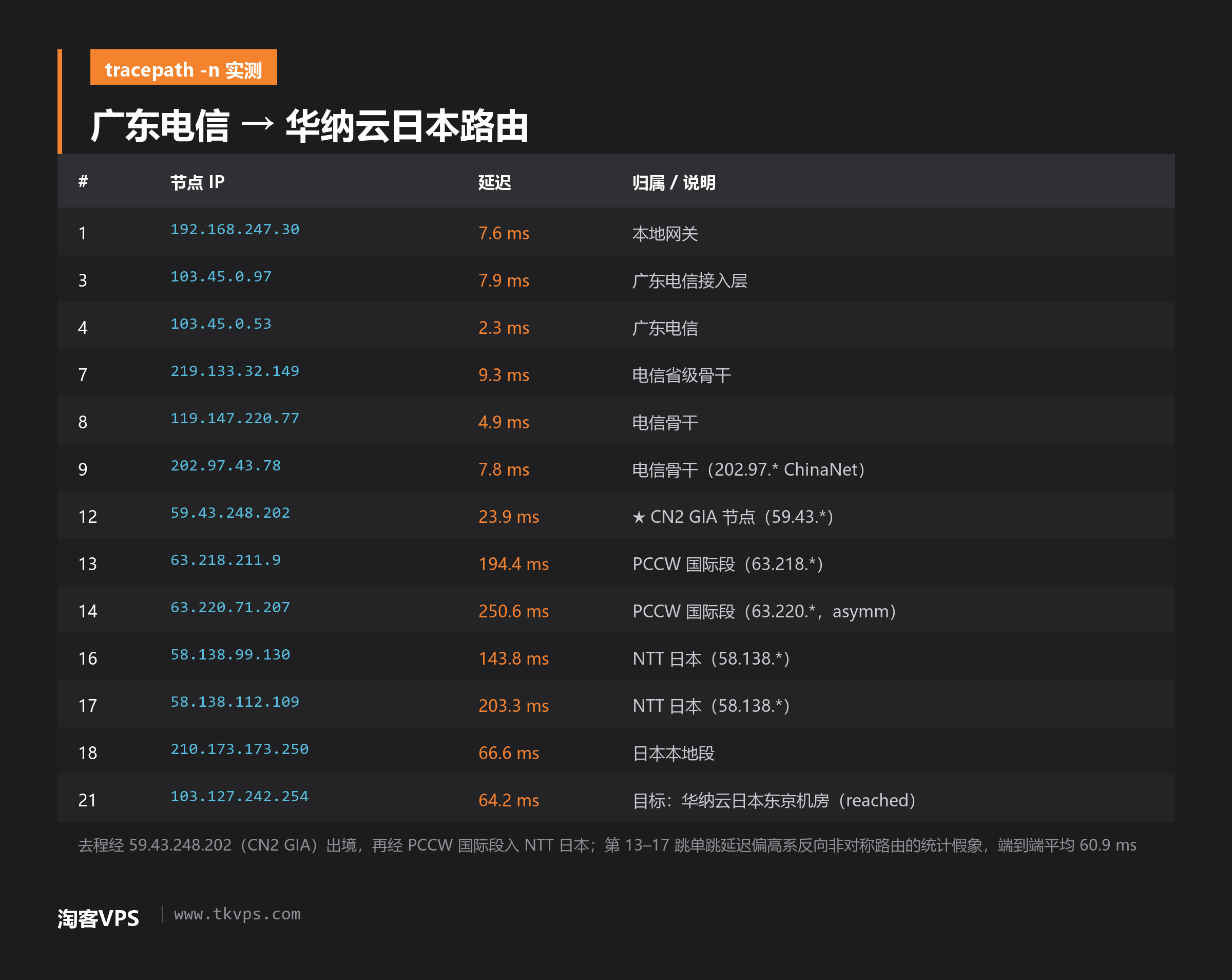Click the '广东电信接入层' description
The width and height of the screenshot is (1232, 980).
690,281
